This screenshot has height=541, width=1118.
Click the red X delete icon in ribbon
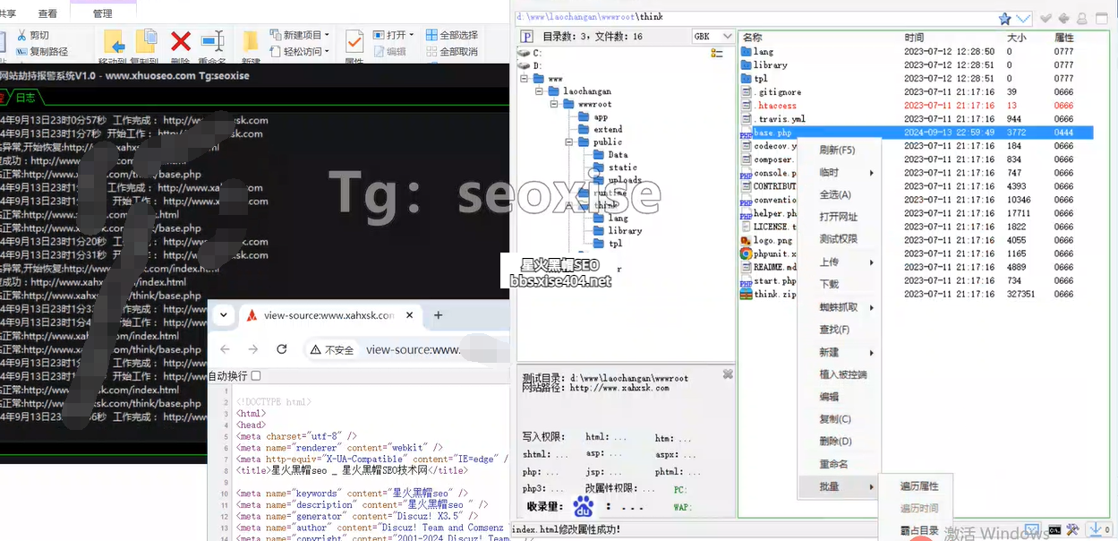point(181,41)
